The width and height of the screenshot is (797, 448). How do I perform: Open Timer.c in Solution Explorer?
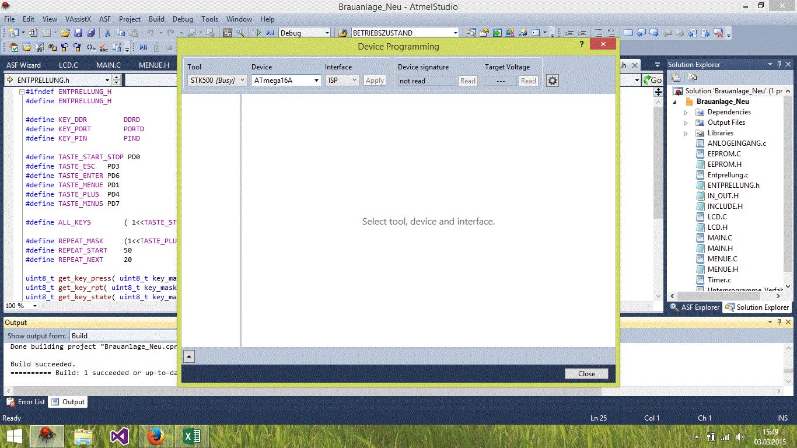coord(719,279)
